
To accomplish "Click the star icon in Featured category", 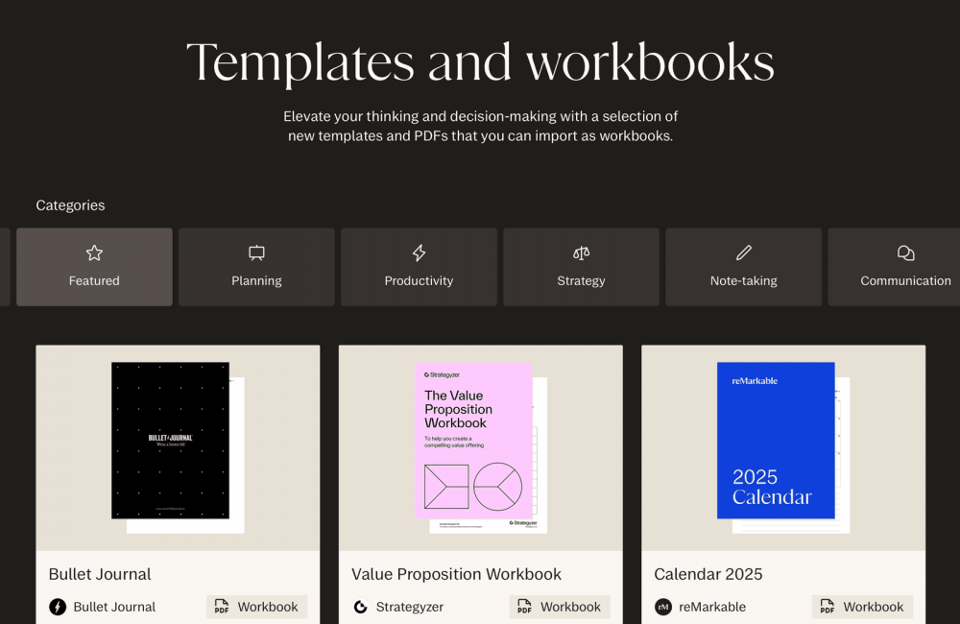I will tap(94, 253).
